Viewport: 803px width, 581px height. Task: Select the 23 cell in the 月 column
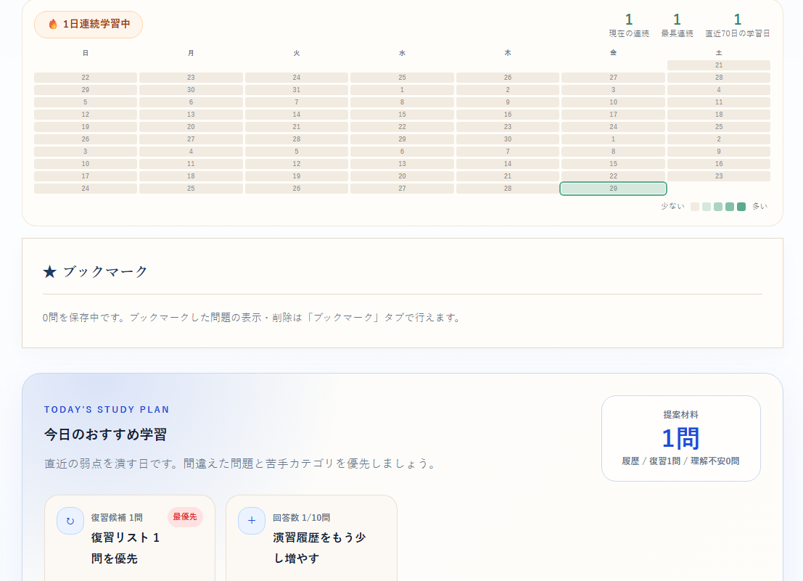(x=191, y=78)
